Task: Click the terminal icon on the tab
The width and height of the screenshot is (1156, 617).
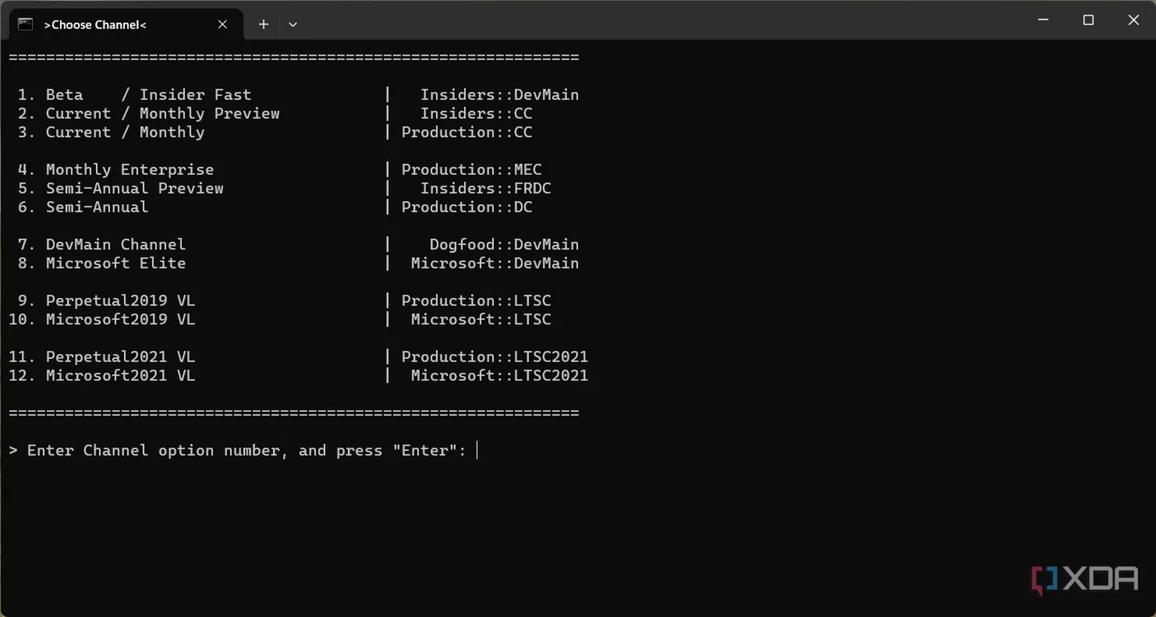Action: pyautogui.click(x=25, y=24)
